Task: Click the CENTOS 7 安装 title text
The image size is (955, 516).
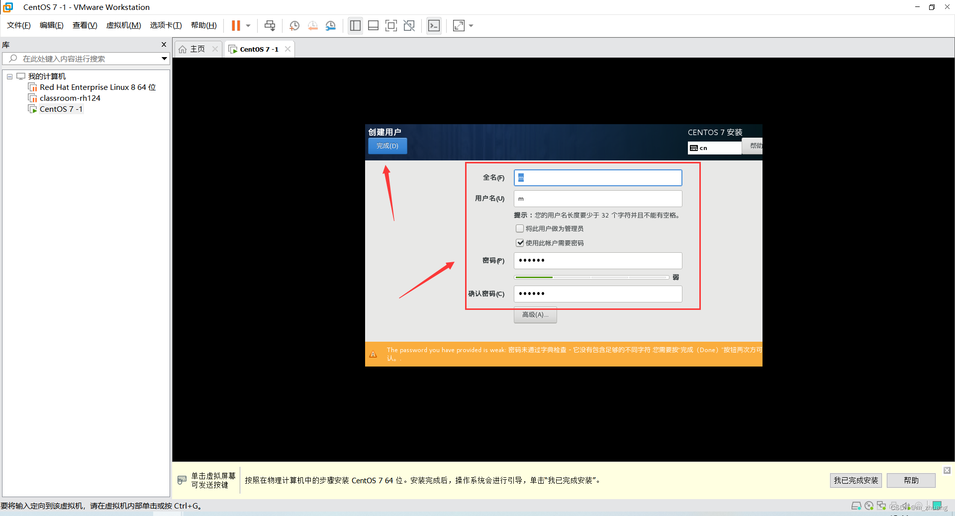Action: click(715, 132)
